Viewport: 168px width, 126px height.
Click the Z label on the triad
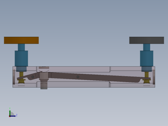point(16,115)
